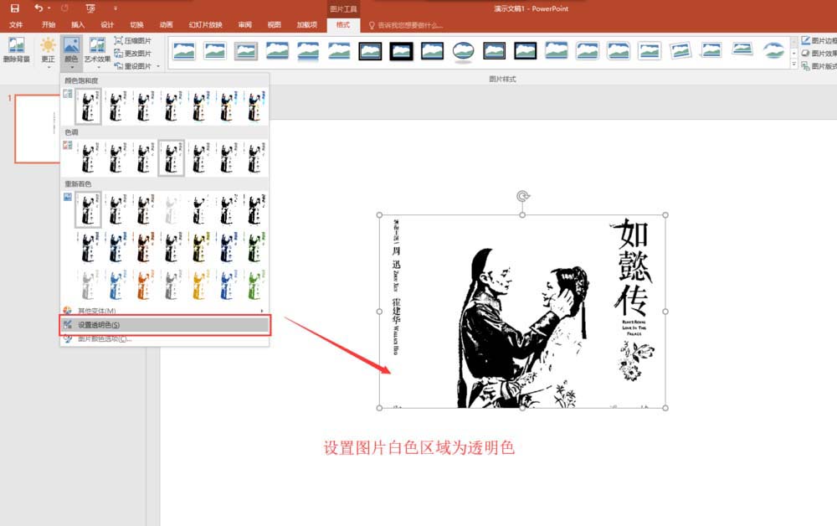
Task: Select first color saturation preset thumbnail
Action: coord(88,106)
